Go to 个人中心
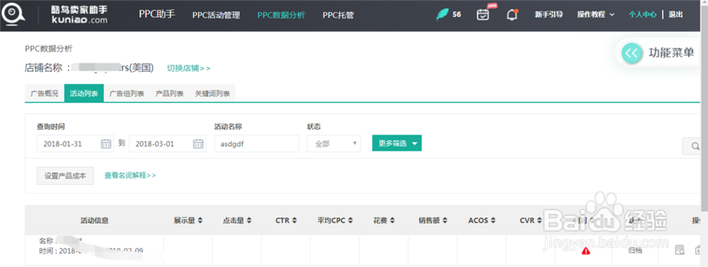This screenshot has width=708, height=267. point(643,14)
